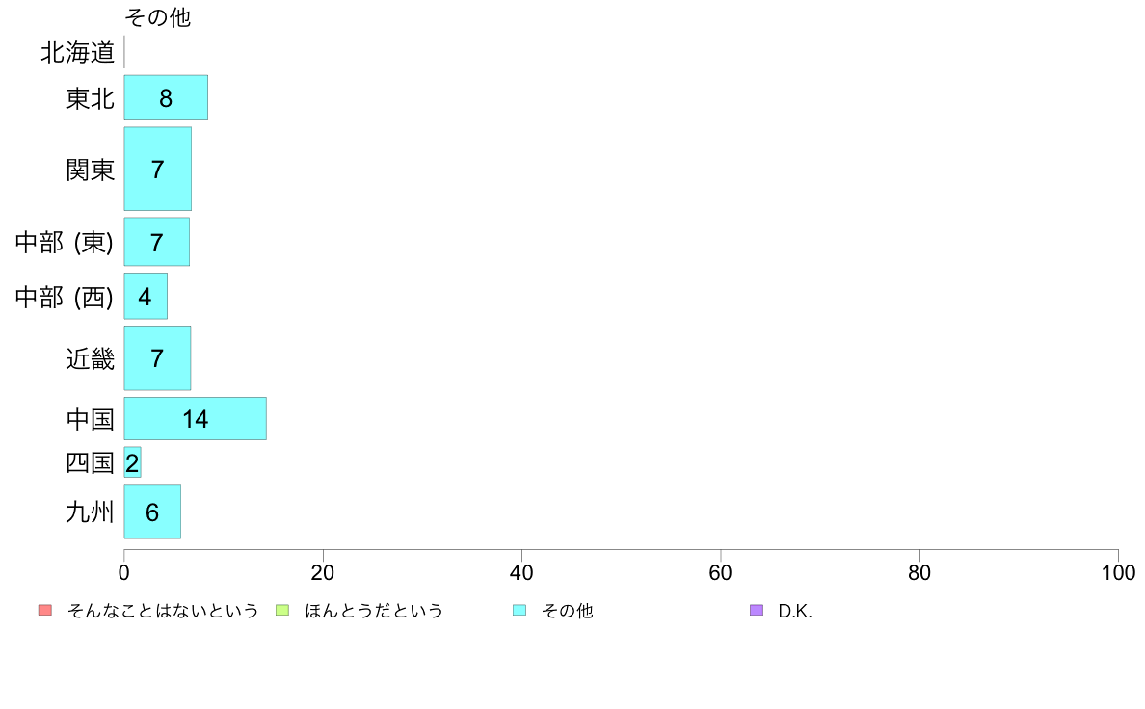
Task: Click the ほんとうだという legend text
Action: coord(374,611)
